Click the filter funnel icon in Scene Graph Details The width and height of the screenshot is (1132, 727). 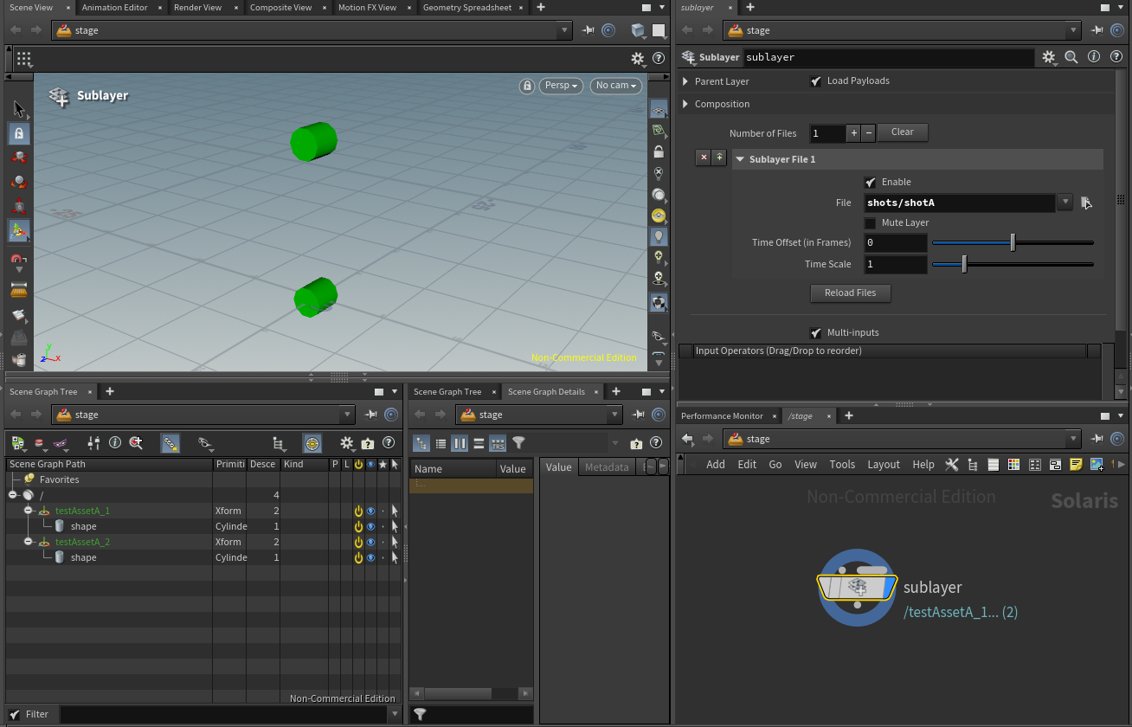pyautogui.click(x=518, y=443)
